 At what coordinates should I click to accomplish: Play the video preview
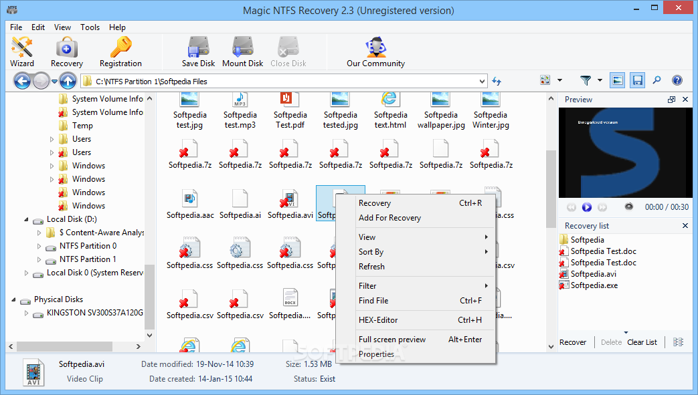pyautogui.click(x=587, y=207)
